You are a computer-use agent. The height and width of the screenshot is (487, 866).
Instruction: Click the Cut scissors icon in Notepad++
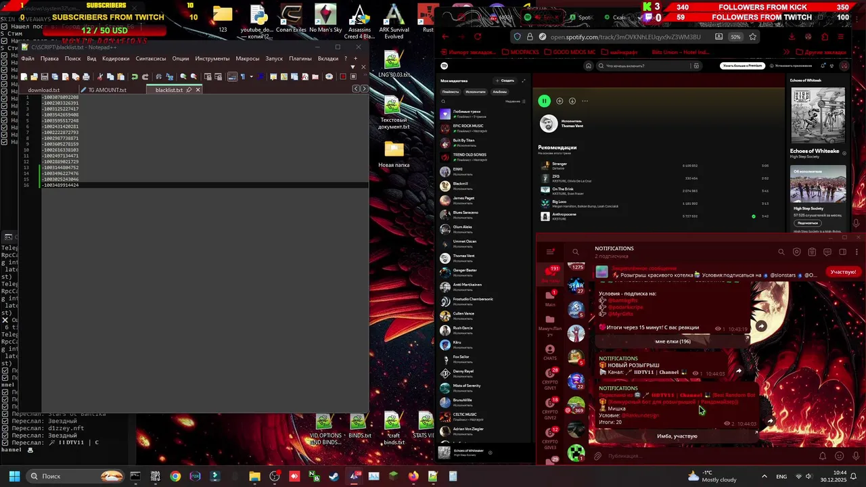(x=100, y=76)
